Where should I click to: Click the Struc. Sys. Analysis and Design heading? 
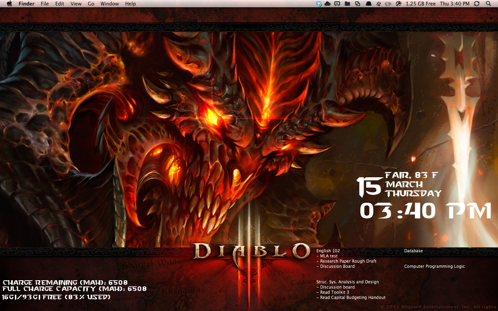(348, 282)
